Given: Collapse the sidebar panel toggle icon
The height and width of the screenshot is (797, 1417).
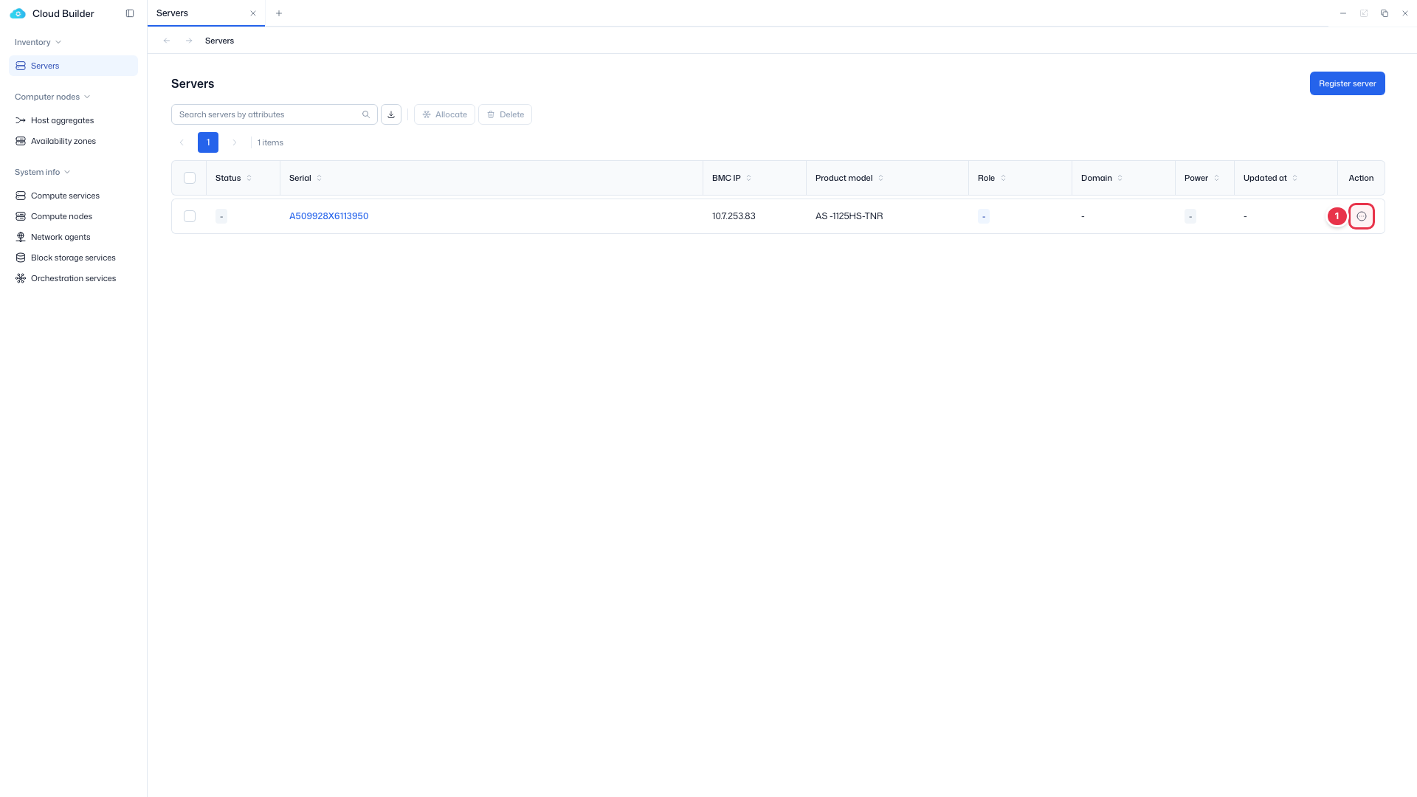Looking at the screenshot, I should (x=130, y=13).
